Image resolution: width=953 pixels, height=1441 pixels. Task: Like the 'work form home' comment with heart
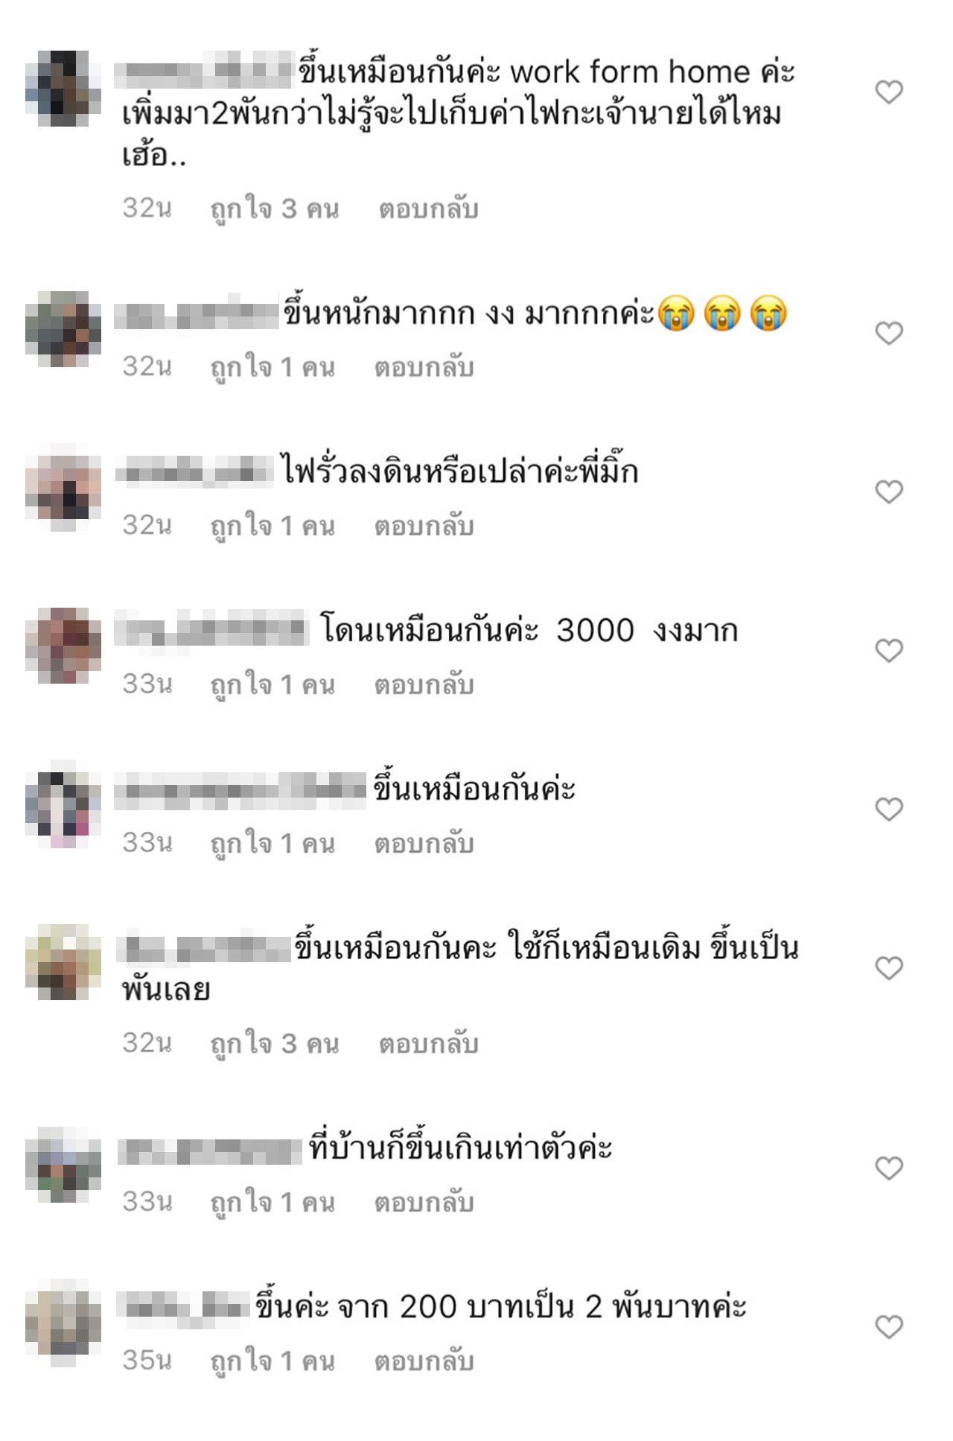[x=888, y=92]
